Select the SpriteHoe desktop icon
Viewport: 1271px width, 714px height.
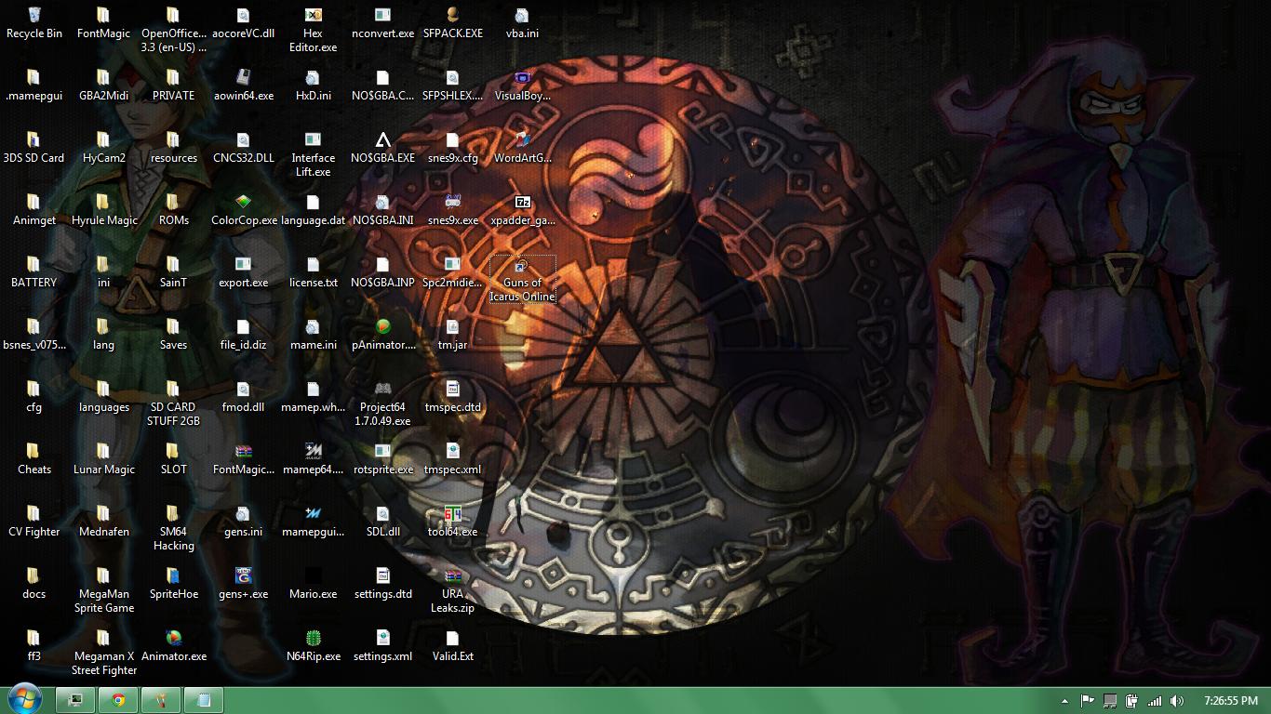[174, 585]
